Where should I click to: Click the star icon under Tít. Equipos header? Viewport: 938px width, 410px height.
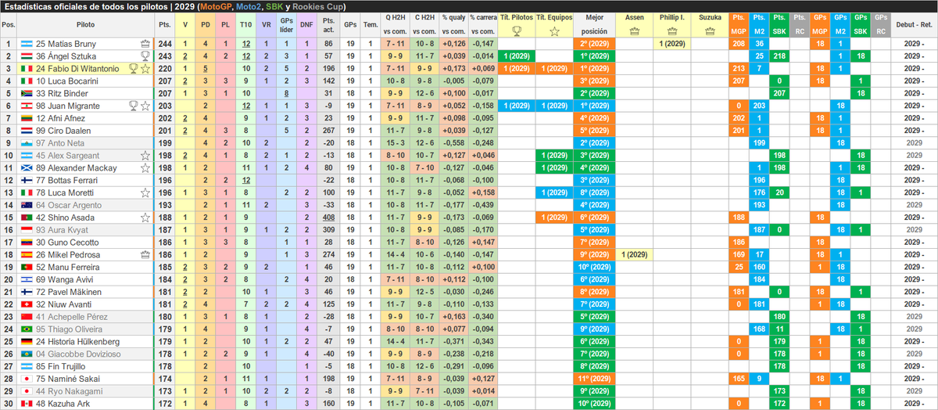point(554,31)
